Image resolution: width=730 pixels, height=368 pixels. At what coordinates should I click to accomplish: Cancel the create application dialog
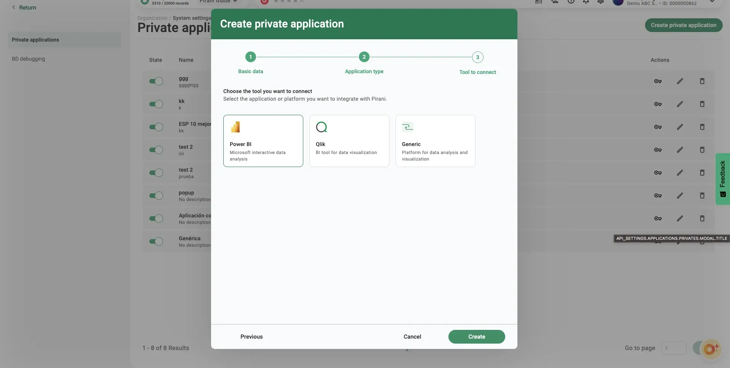(x=412, y=337)
